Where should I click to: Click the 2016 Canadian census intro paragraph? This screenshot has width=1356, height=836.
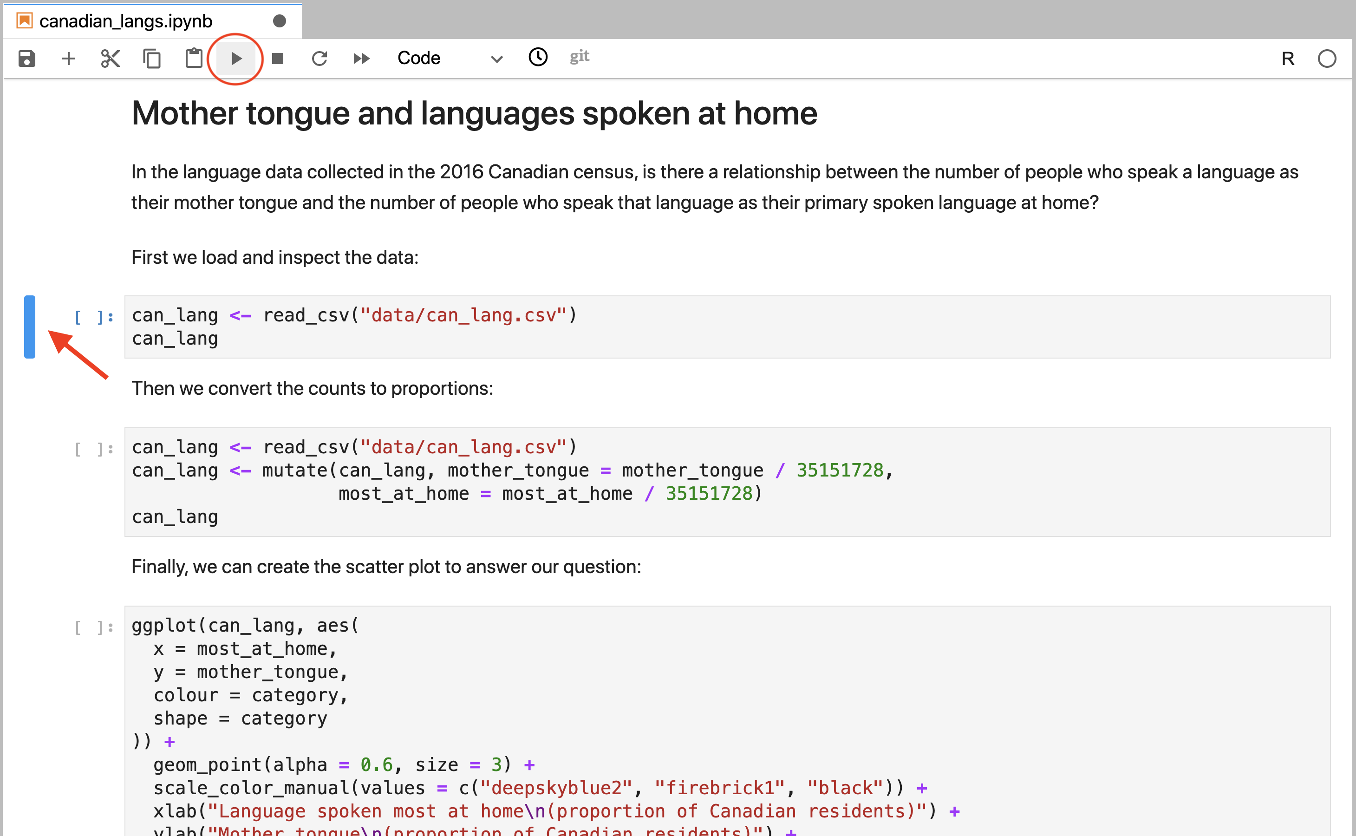pos(714,187)
